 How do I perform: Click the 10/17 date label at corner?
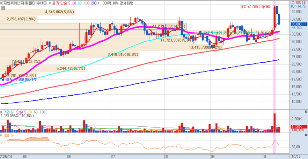point(296,157)
